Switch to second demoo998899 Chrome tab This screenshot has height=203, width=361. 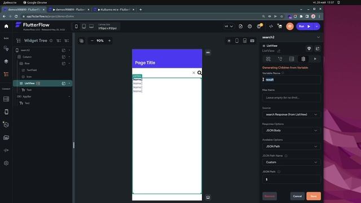[x=69, y=10]
